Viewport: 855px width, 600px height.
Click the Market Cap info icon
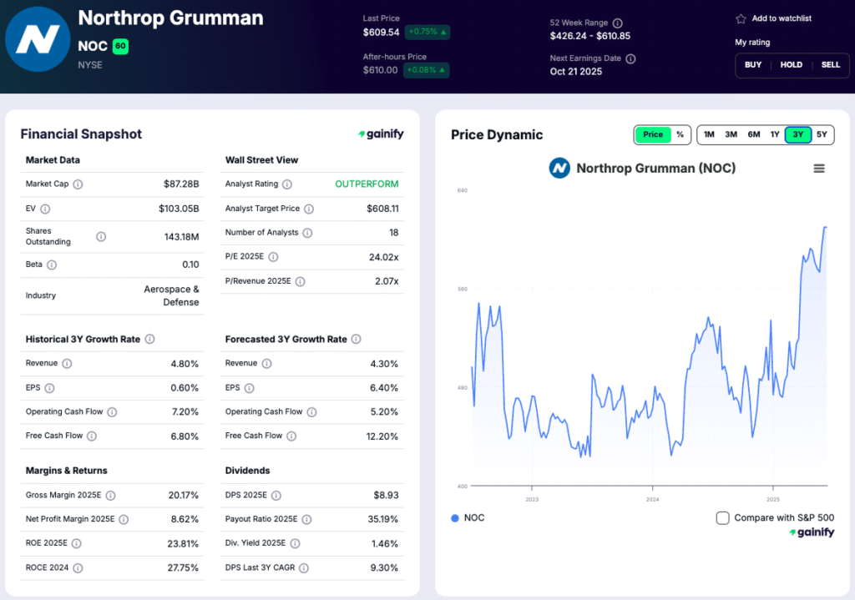(x=78, y=184)
